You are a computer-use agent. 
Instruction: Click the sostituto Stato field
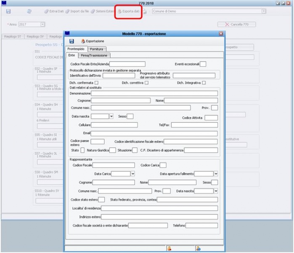click(82, 150)
